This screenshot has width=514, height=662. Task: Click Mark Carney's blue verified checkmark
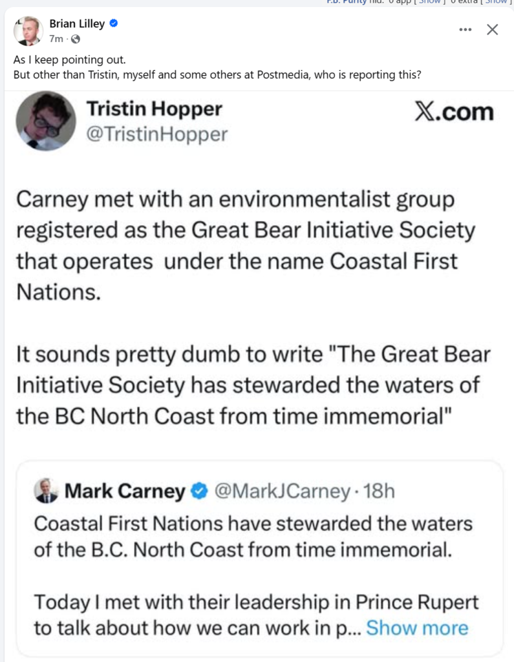point(200,491)
